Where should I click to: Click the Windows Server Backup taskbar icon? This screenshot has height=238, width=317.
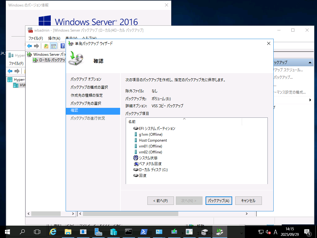click(220, 231)
